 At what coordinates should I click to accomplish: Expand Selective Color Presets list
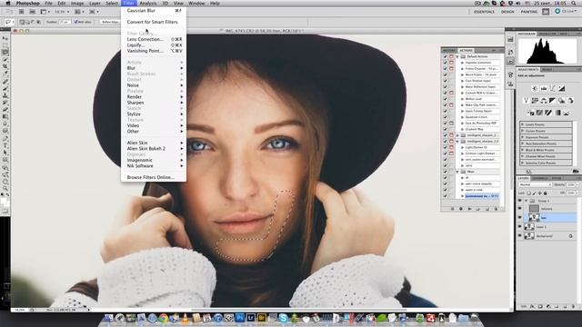[x=523, y=163]
